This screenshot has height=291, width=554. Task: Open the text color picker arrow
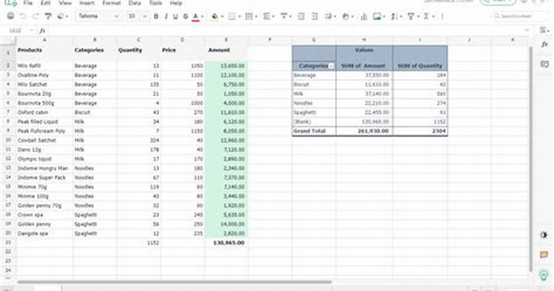(x=202, y=17)
